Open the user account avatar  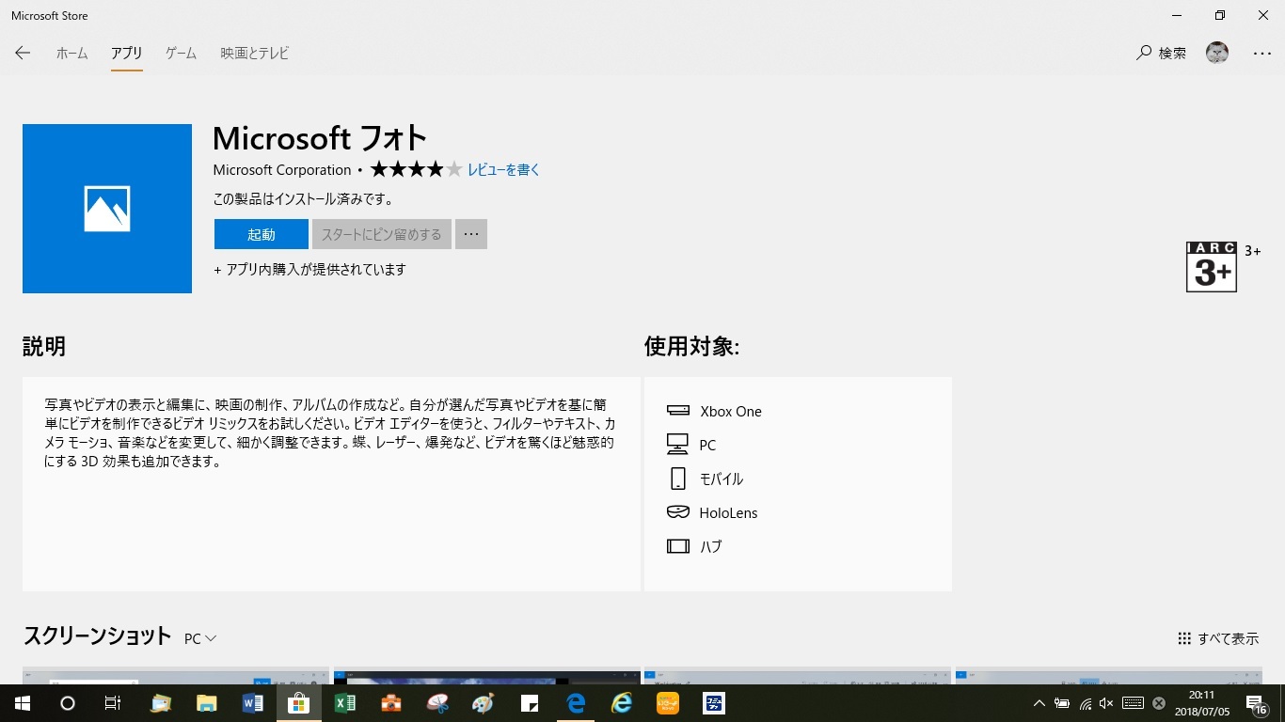[x=1217, y=54]
